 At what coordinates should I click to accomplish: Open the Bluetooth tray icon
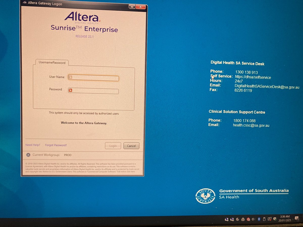[259, 219]
